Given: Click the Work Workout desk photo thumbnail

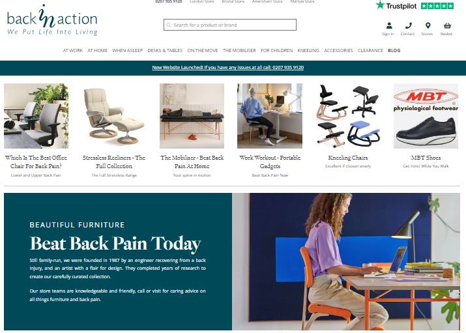Looking at the screenshot, I should point(270,116).
